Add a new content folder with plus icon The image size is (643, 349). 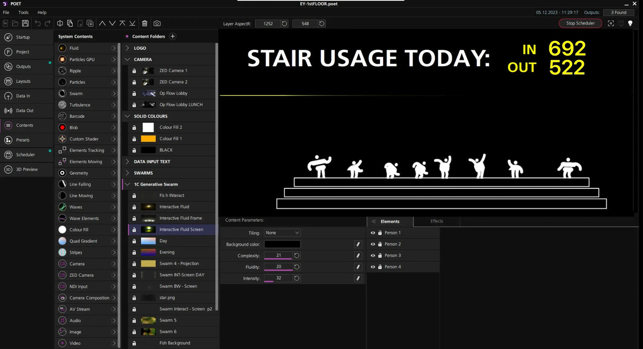(x=173, y=36)
